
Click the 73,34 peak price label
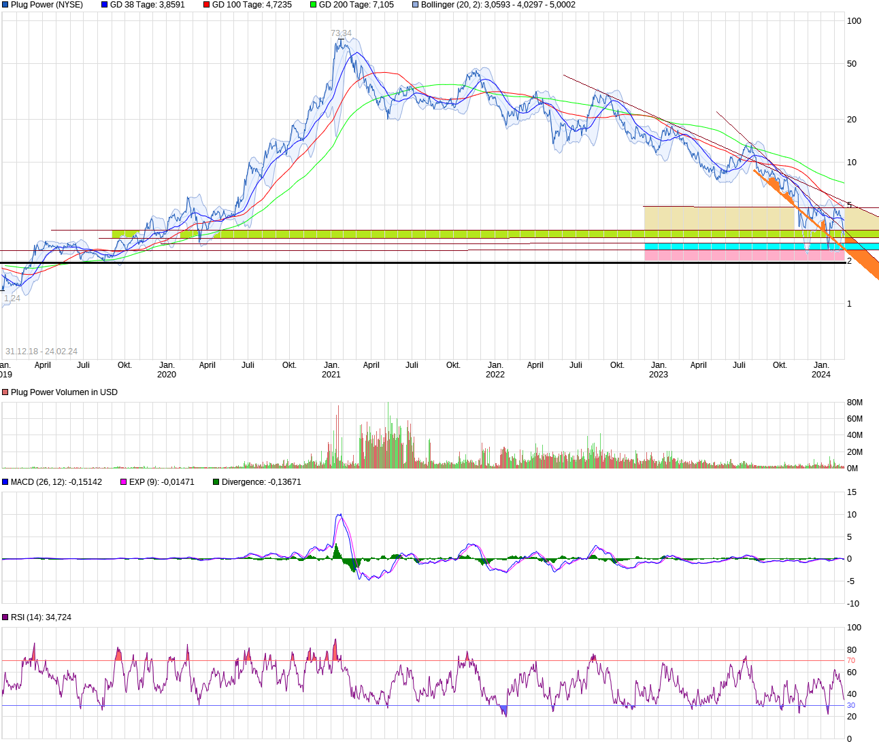coord(341,33)
